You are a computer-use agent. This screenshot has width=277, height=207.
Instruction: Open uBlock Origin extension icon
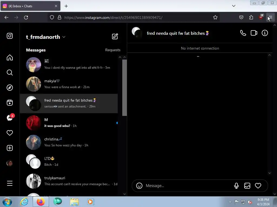pyautogui.click(x=261, y=17)
